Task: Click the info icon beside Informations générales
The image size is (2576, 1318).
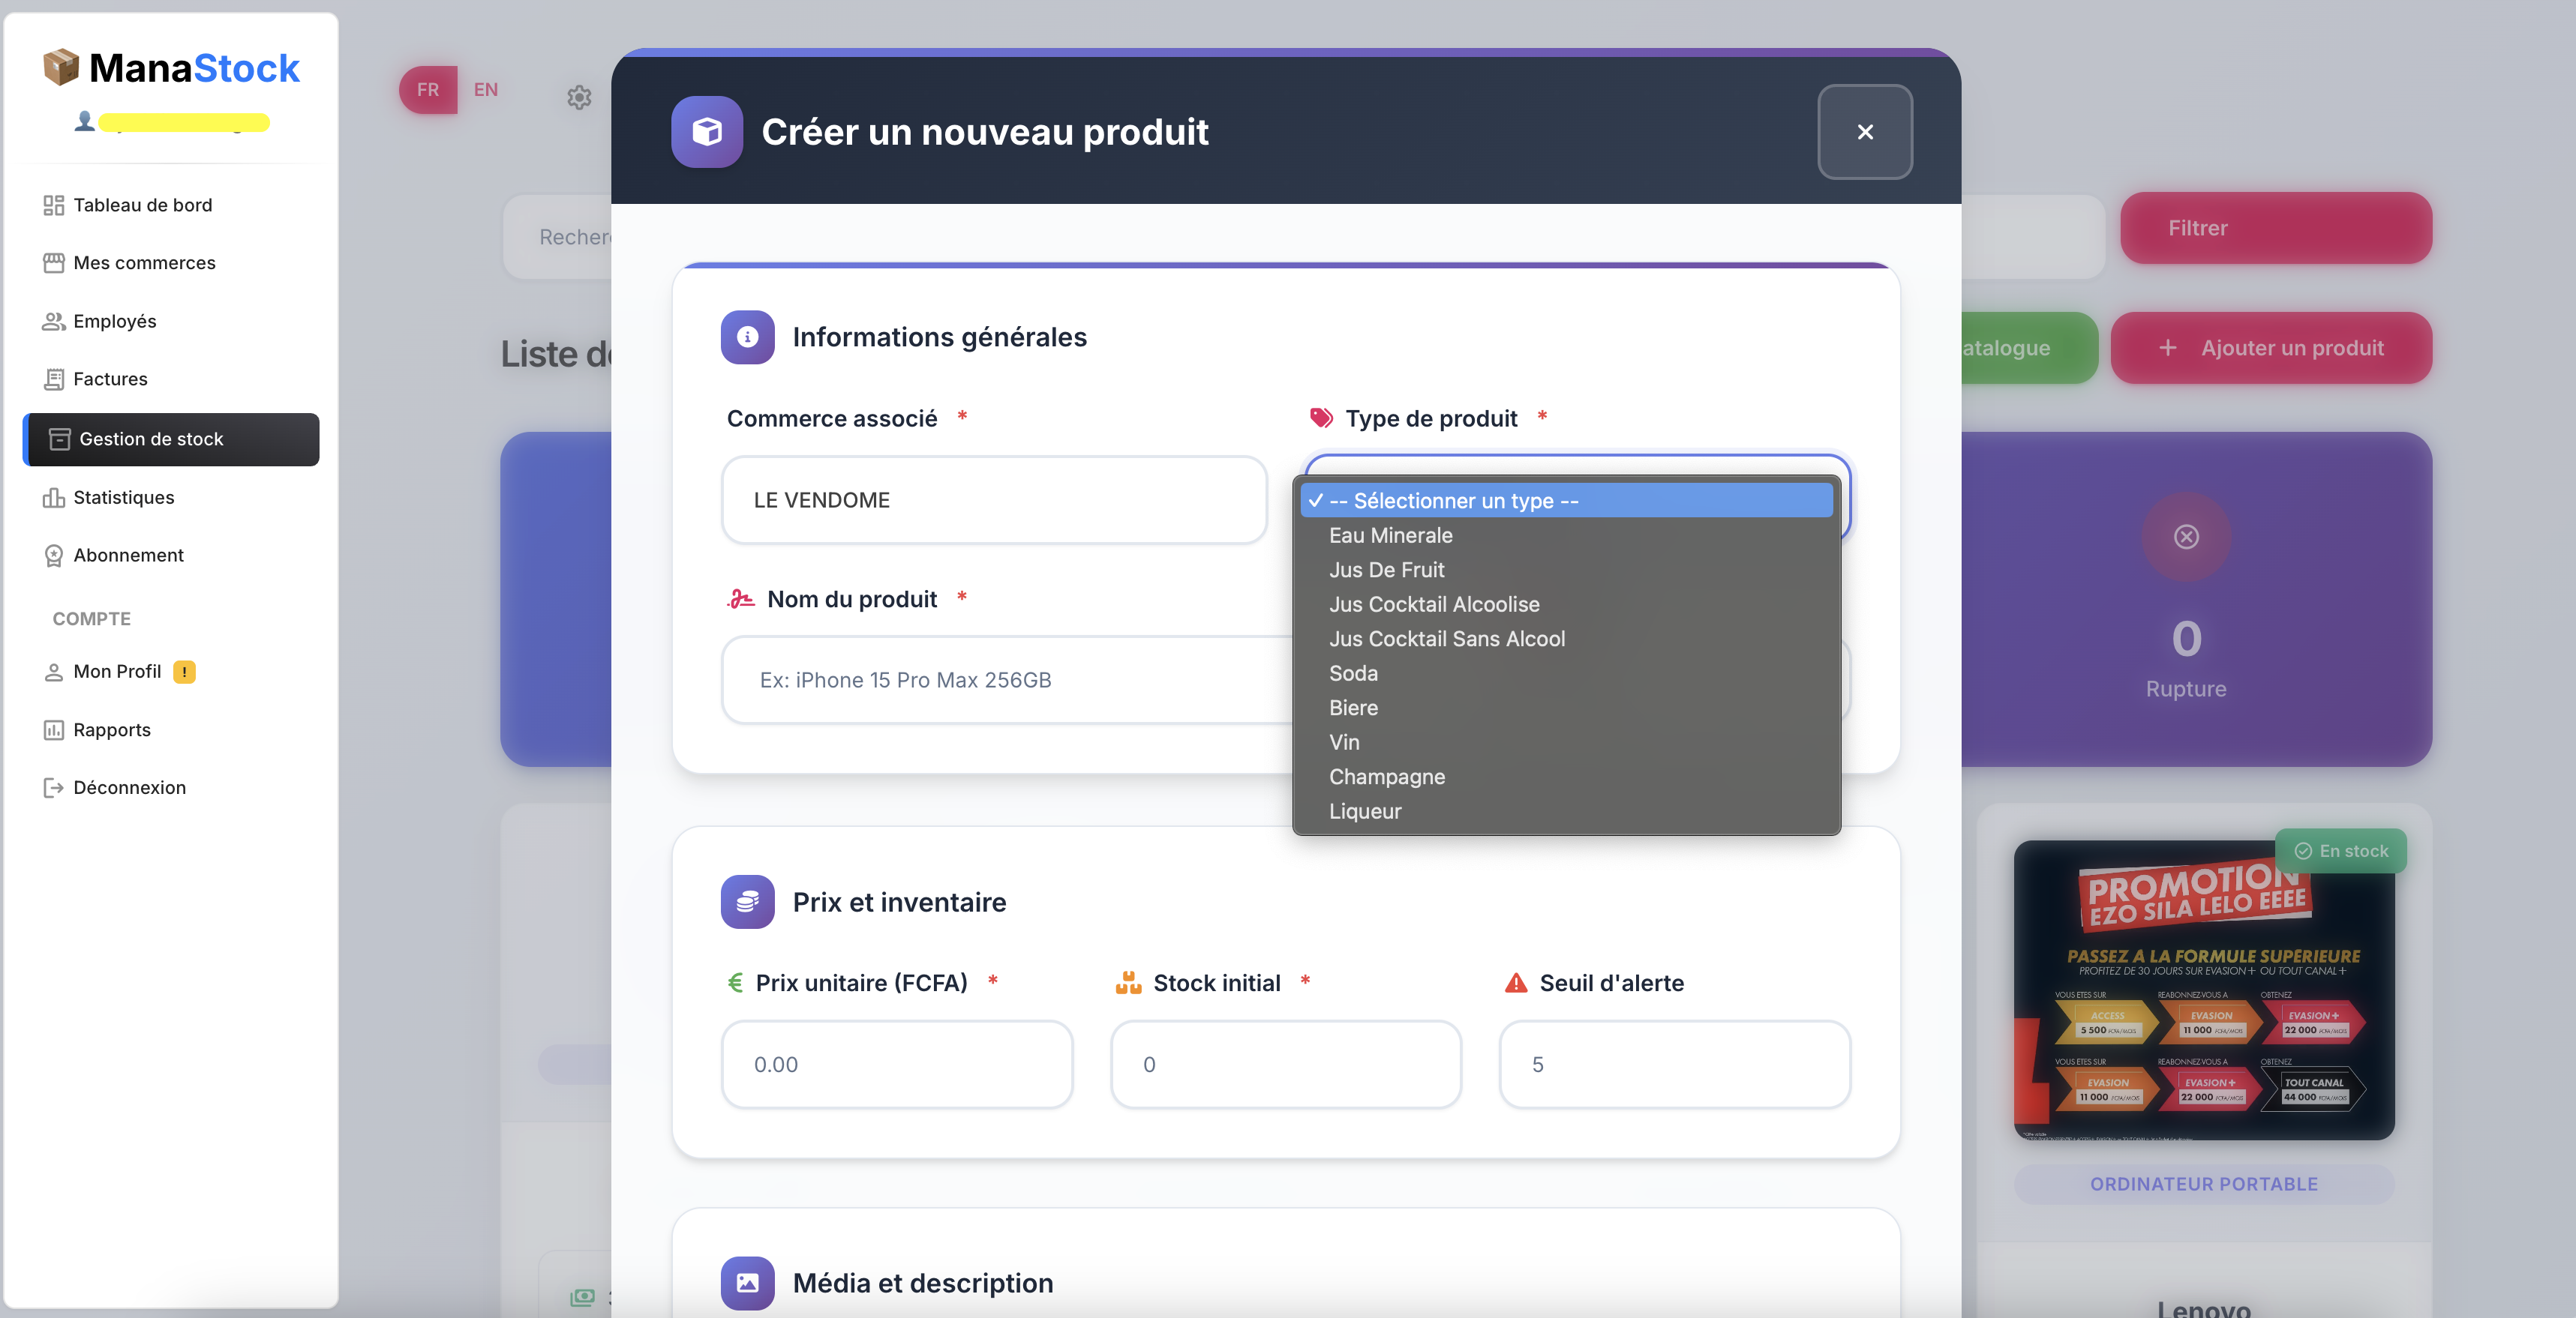Action: click(747, 337)
